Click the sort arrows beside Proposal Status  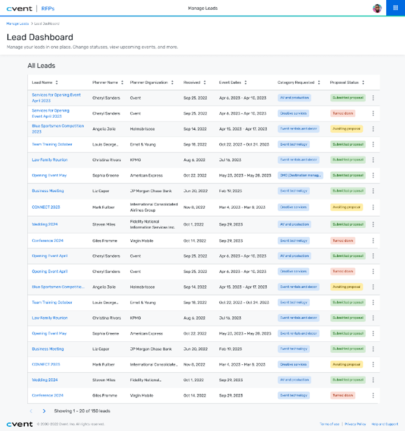click(363, 83)
